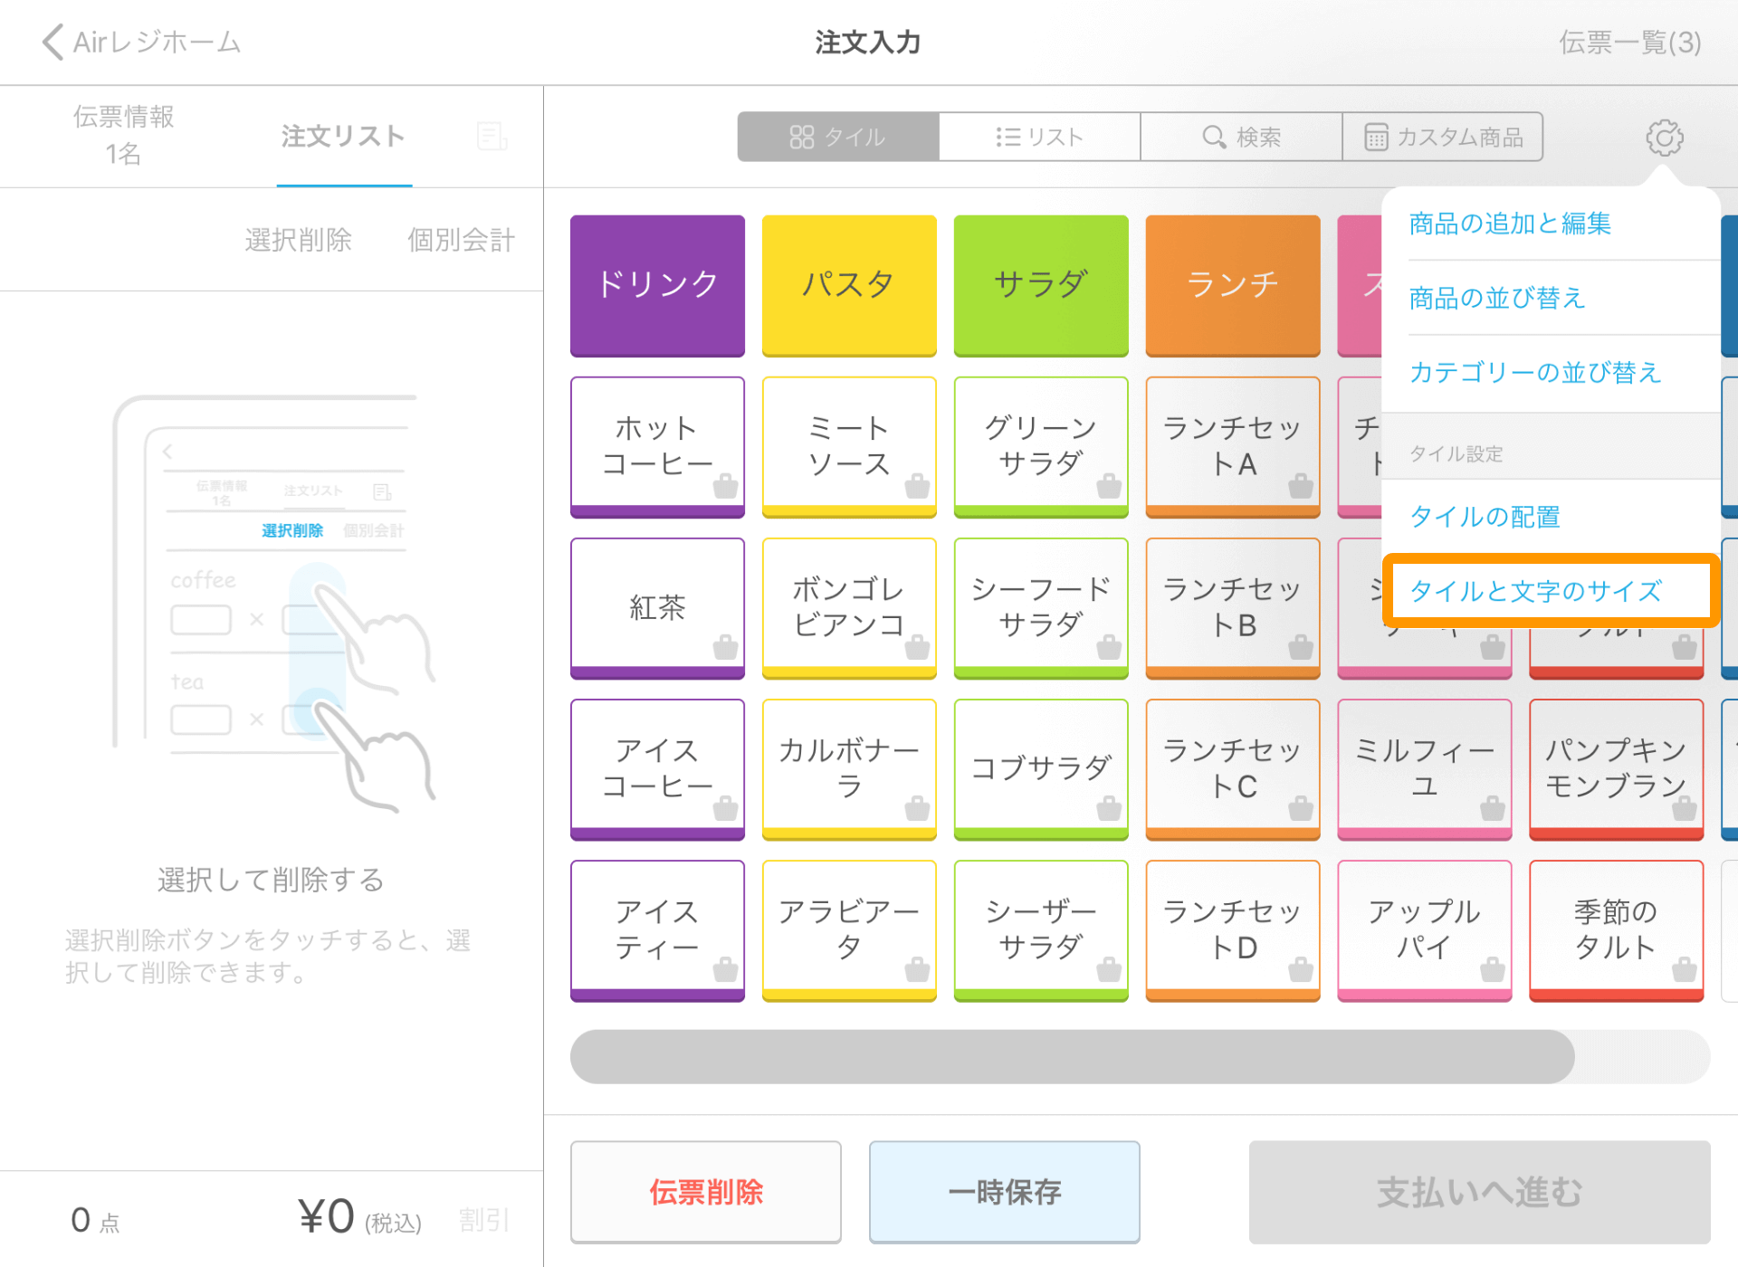
Task: Add パンプキンモンブラン to the order
Action: 1617,769
